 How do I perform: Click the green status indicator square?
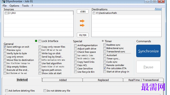click(x=36, y=41)
